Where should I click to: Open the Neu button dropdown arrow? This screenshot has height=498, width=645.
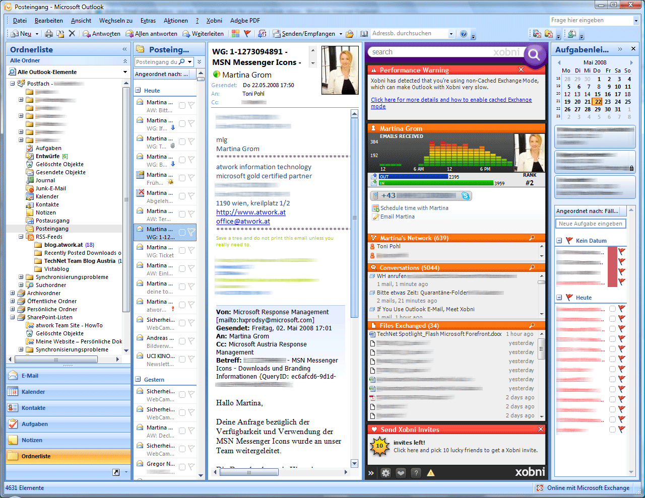(x=37, y=34)
